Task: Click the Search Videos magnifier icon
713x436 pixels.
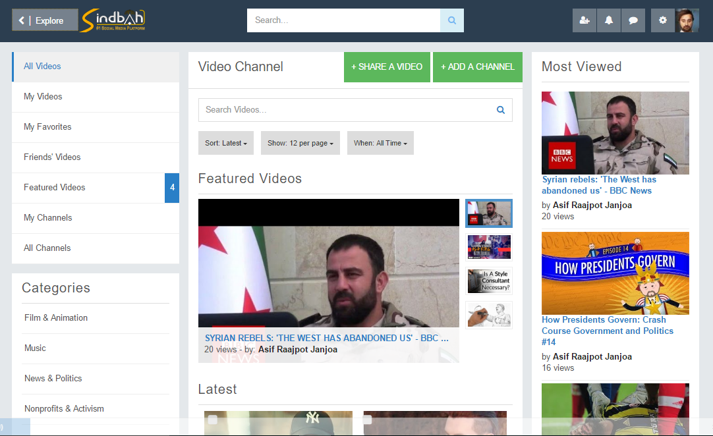Action: click(501, 110)
